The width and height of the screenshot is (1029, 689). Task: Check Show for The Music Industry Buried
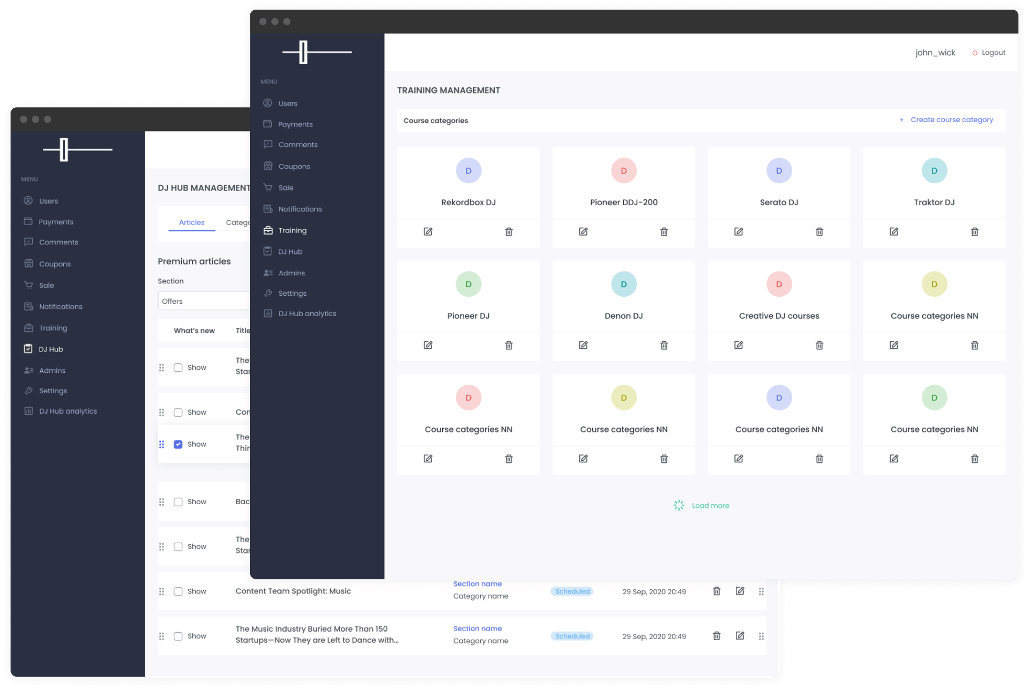(178, 636)
